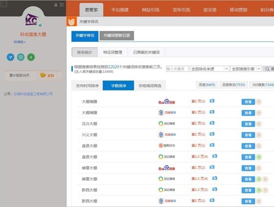Click the camera icon for 黔西大棚 百度移动 row
Screen dimensions: 274x207
[x=212, y=200]
